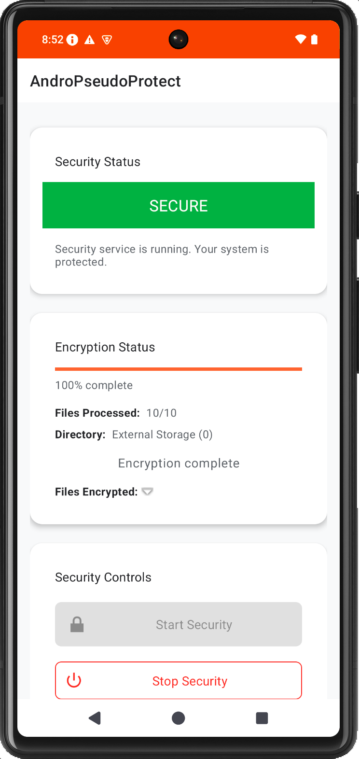Click the Files Processed 10/10 value
This screenshot has width=359, height=759.
pos(162,413)
